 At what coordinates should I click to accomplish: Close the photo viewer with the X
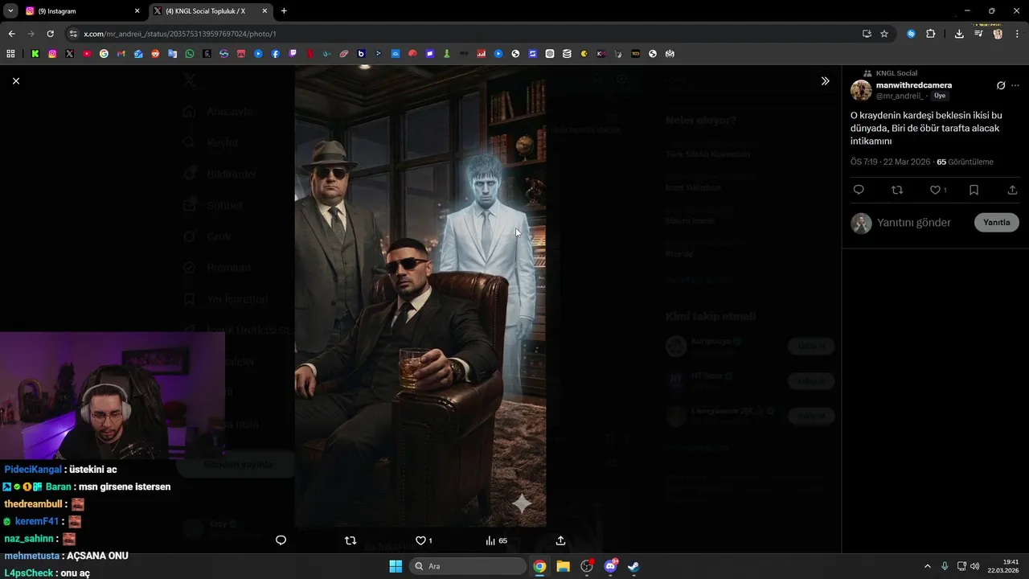point(16,81)
